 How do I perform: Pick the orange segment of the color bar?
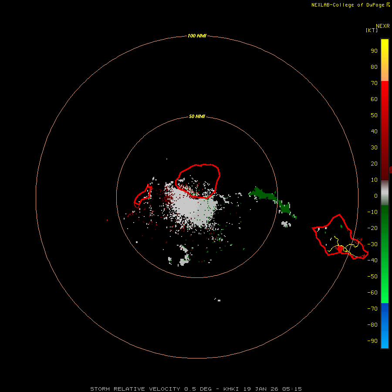pos(385,72)
